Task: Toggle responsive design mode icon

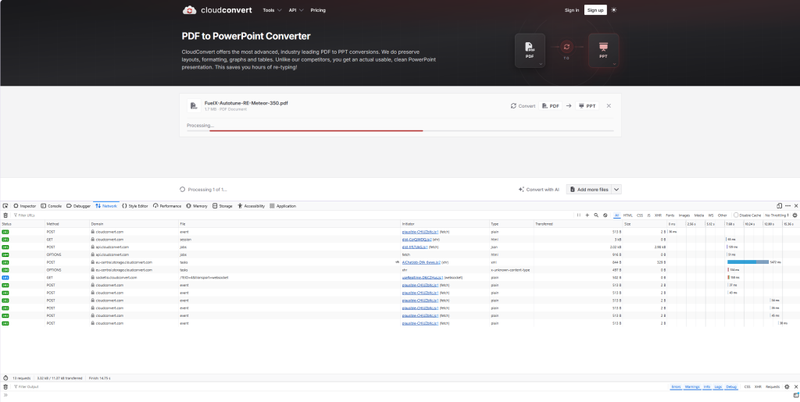Action: click(779, 206)
